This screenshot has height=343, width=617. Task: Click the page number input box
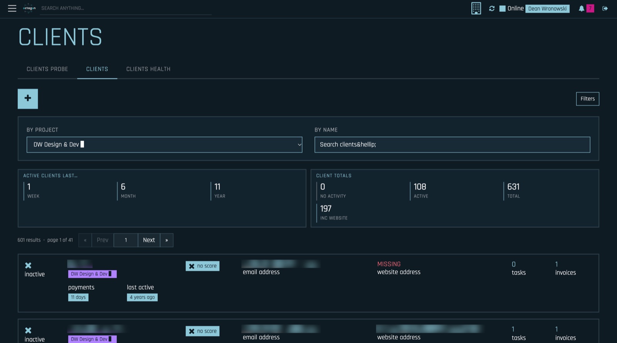click(126, 240)
